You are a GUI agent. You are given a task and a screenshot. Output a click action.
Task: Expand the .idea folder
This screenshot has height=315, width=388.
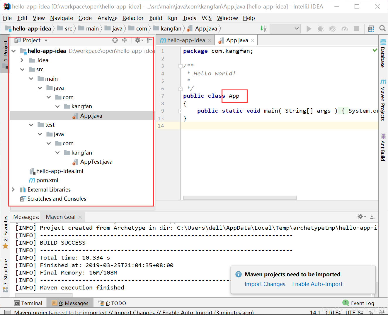click(x=22, y=60)
